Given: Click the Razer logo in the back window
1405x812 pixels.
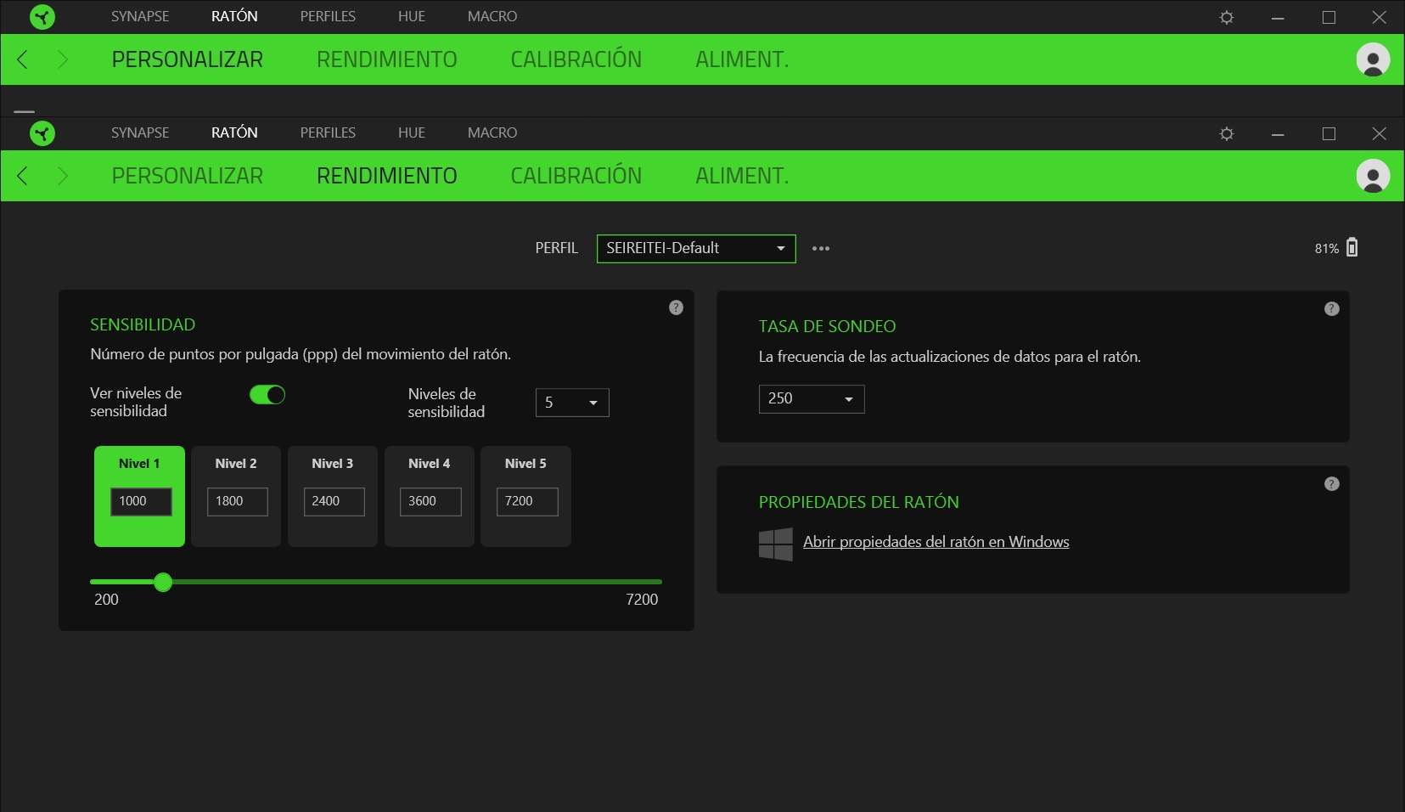Looking at the screenshot, I should pyautogui.click(x=42, y=17).
